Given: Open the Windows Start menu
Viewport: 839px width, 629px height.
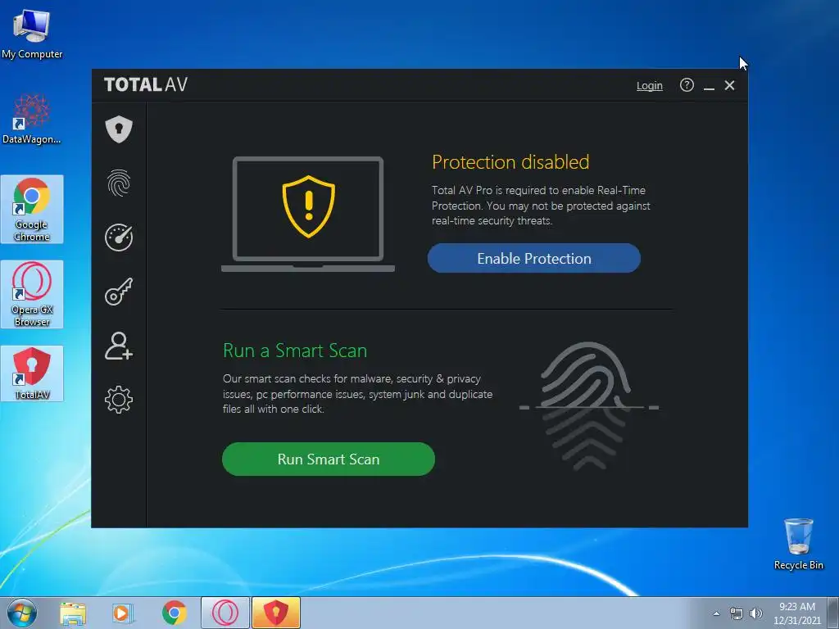Looking at the screenshot, I should coord(21,613).
